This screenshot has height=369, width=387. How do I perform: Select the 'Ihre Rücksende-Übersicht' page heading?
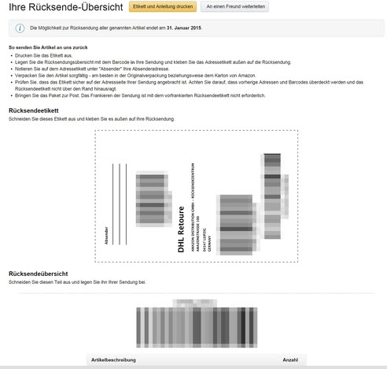65,7
